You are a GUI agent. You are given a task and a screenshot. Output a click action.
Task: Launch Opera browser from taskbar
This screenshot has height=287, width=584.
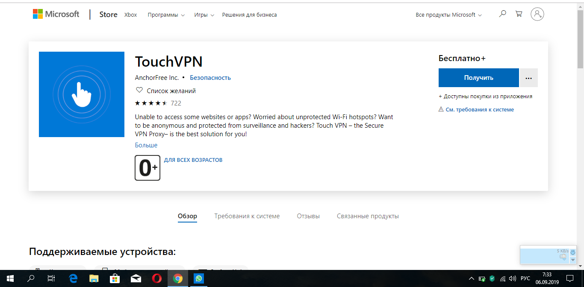pos(157,278)
